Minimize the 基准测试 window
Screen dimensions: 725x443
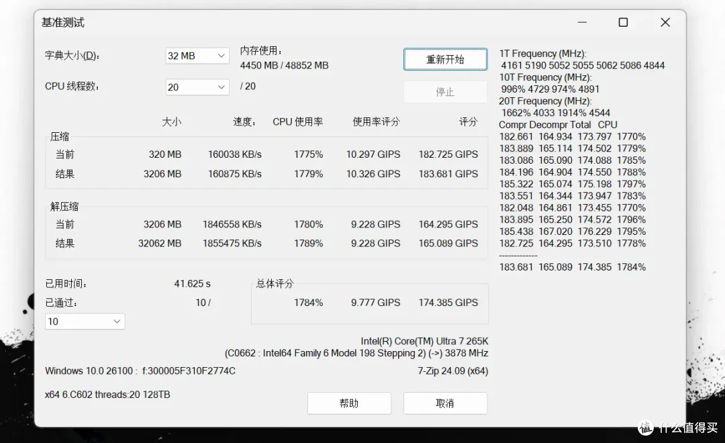(x=582, y=22)
